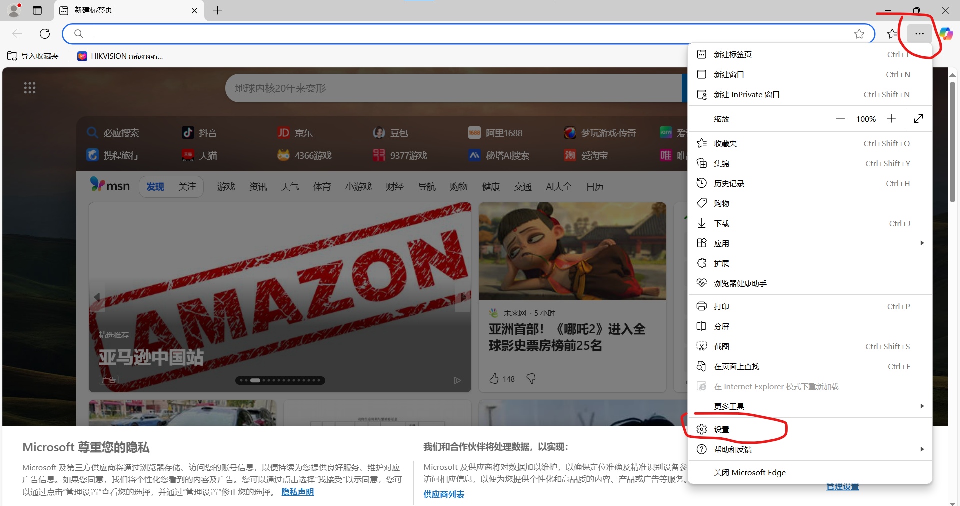Viewport: 960px width, 506px height.
Task: Dislike the 哪吒2 article thumbs down
Action: [x=531, y=379]
